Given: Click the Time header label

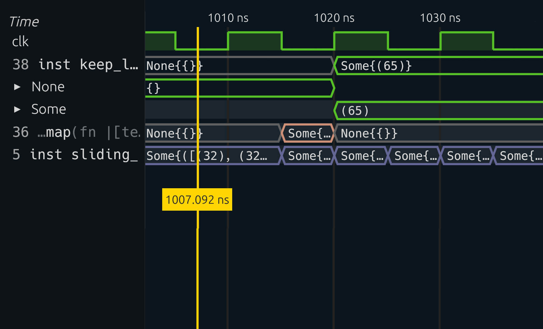Looking at the screenshot, I should 24,22.
